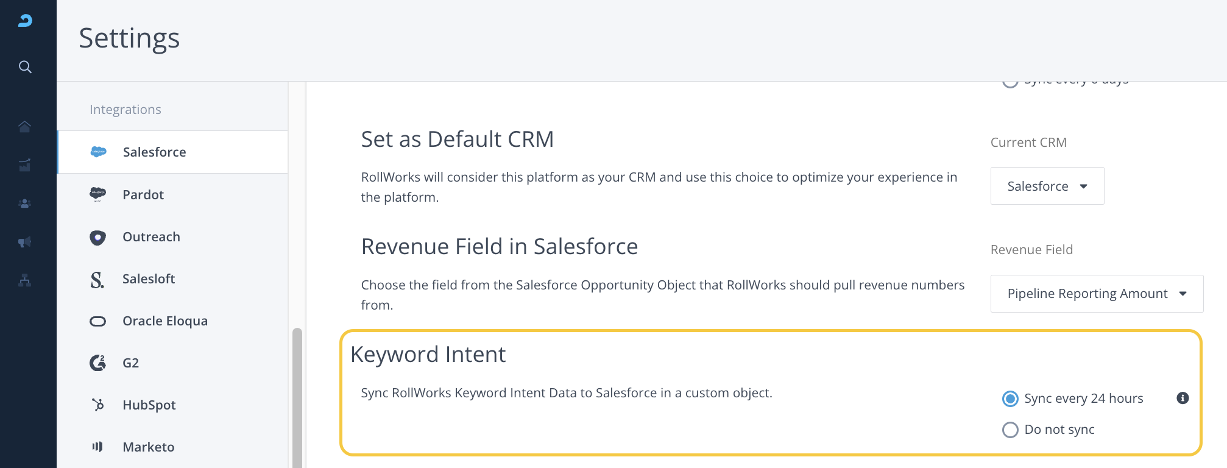1227x468 pixels.
Task: Expand the Pipeline Reporting Amount dropdown
Action: pos(1097,294)
